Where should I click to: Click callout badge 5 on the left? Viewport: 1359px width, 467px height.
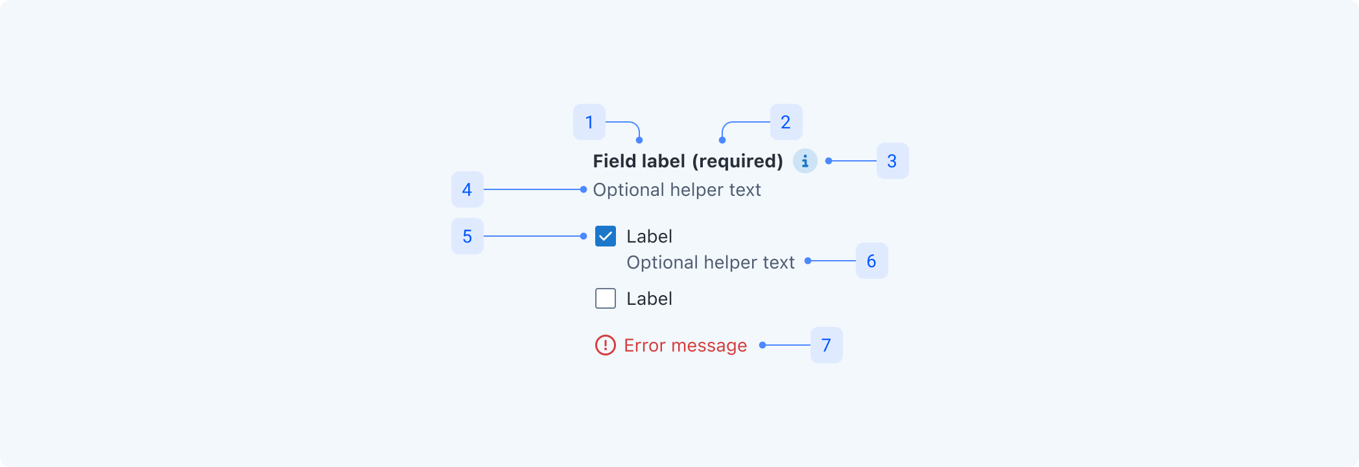tap(467, 236)
